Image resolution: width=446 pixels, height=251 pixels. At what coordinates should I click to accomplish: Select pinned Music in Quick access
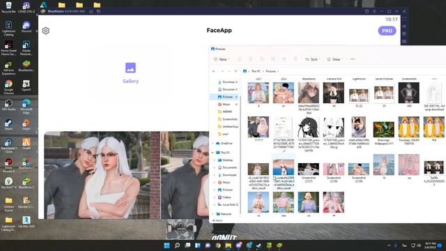coord(227,105)
